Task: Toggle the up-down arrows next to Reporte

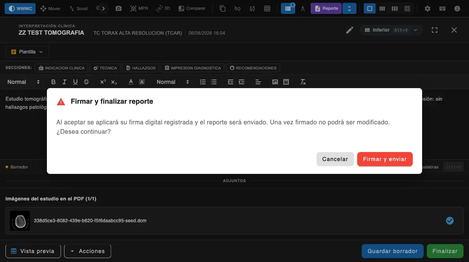Action: (349, 8)
